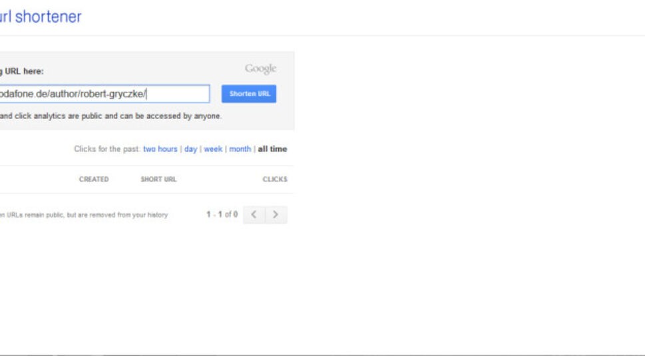Click the 'URLs remain public' history note
This screenshot has width=645, height=356.
point(83,215)
